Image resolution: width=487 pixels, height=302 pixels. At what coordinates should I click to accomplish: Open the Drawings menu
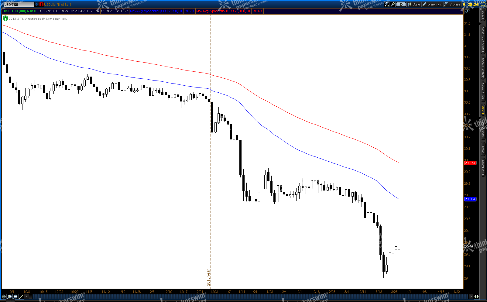tap(432, 4)
